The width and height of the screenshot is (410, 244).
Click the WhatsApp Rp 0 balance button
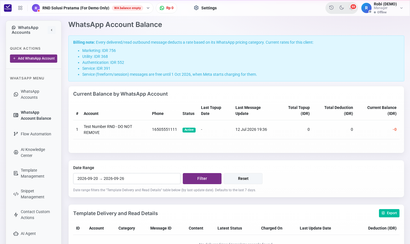167,8
